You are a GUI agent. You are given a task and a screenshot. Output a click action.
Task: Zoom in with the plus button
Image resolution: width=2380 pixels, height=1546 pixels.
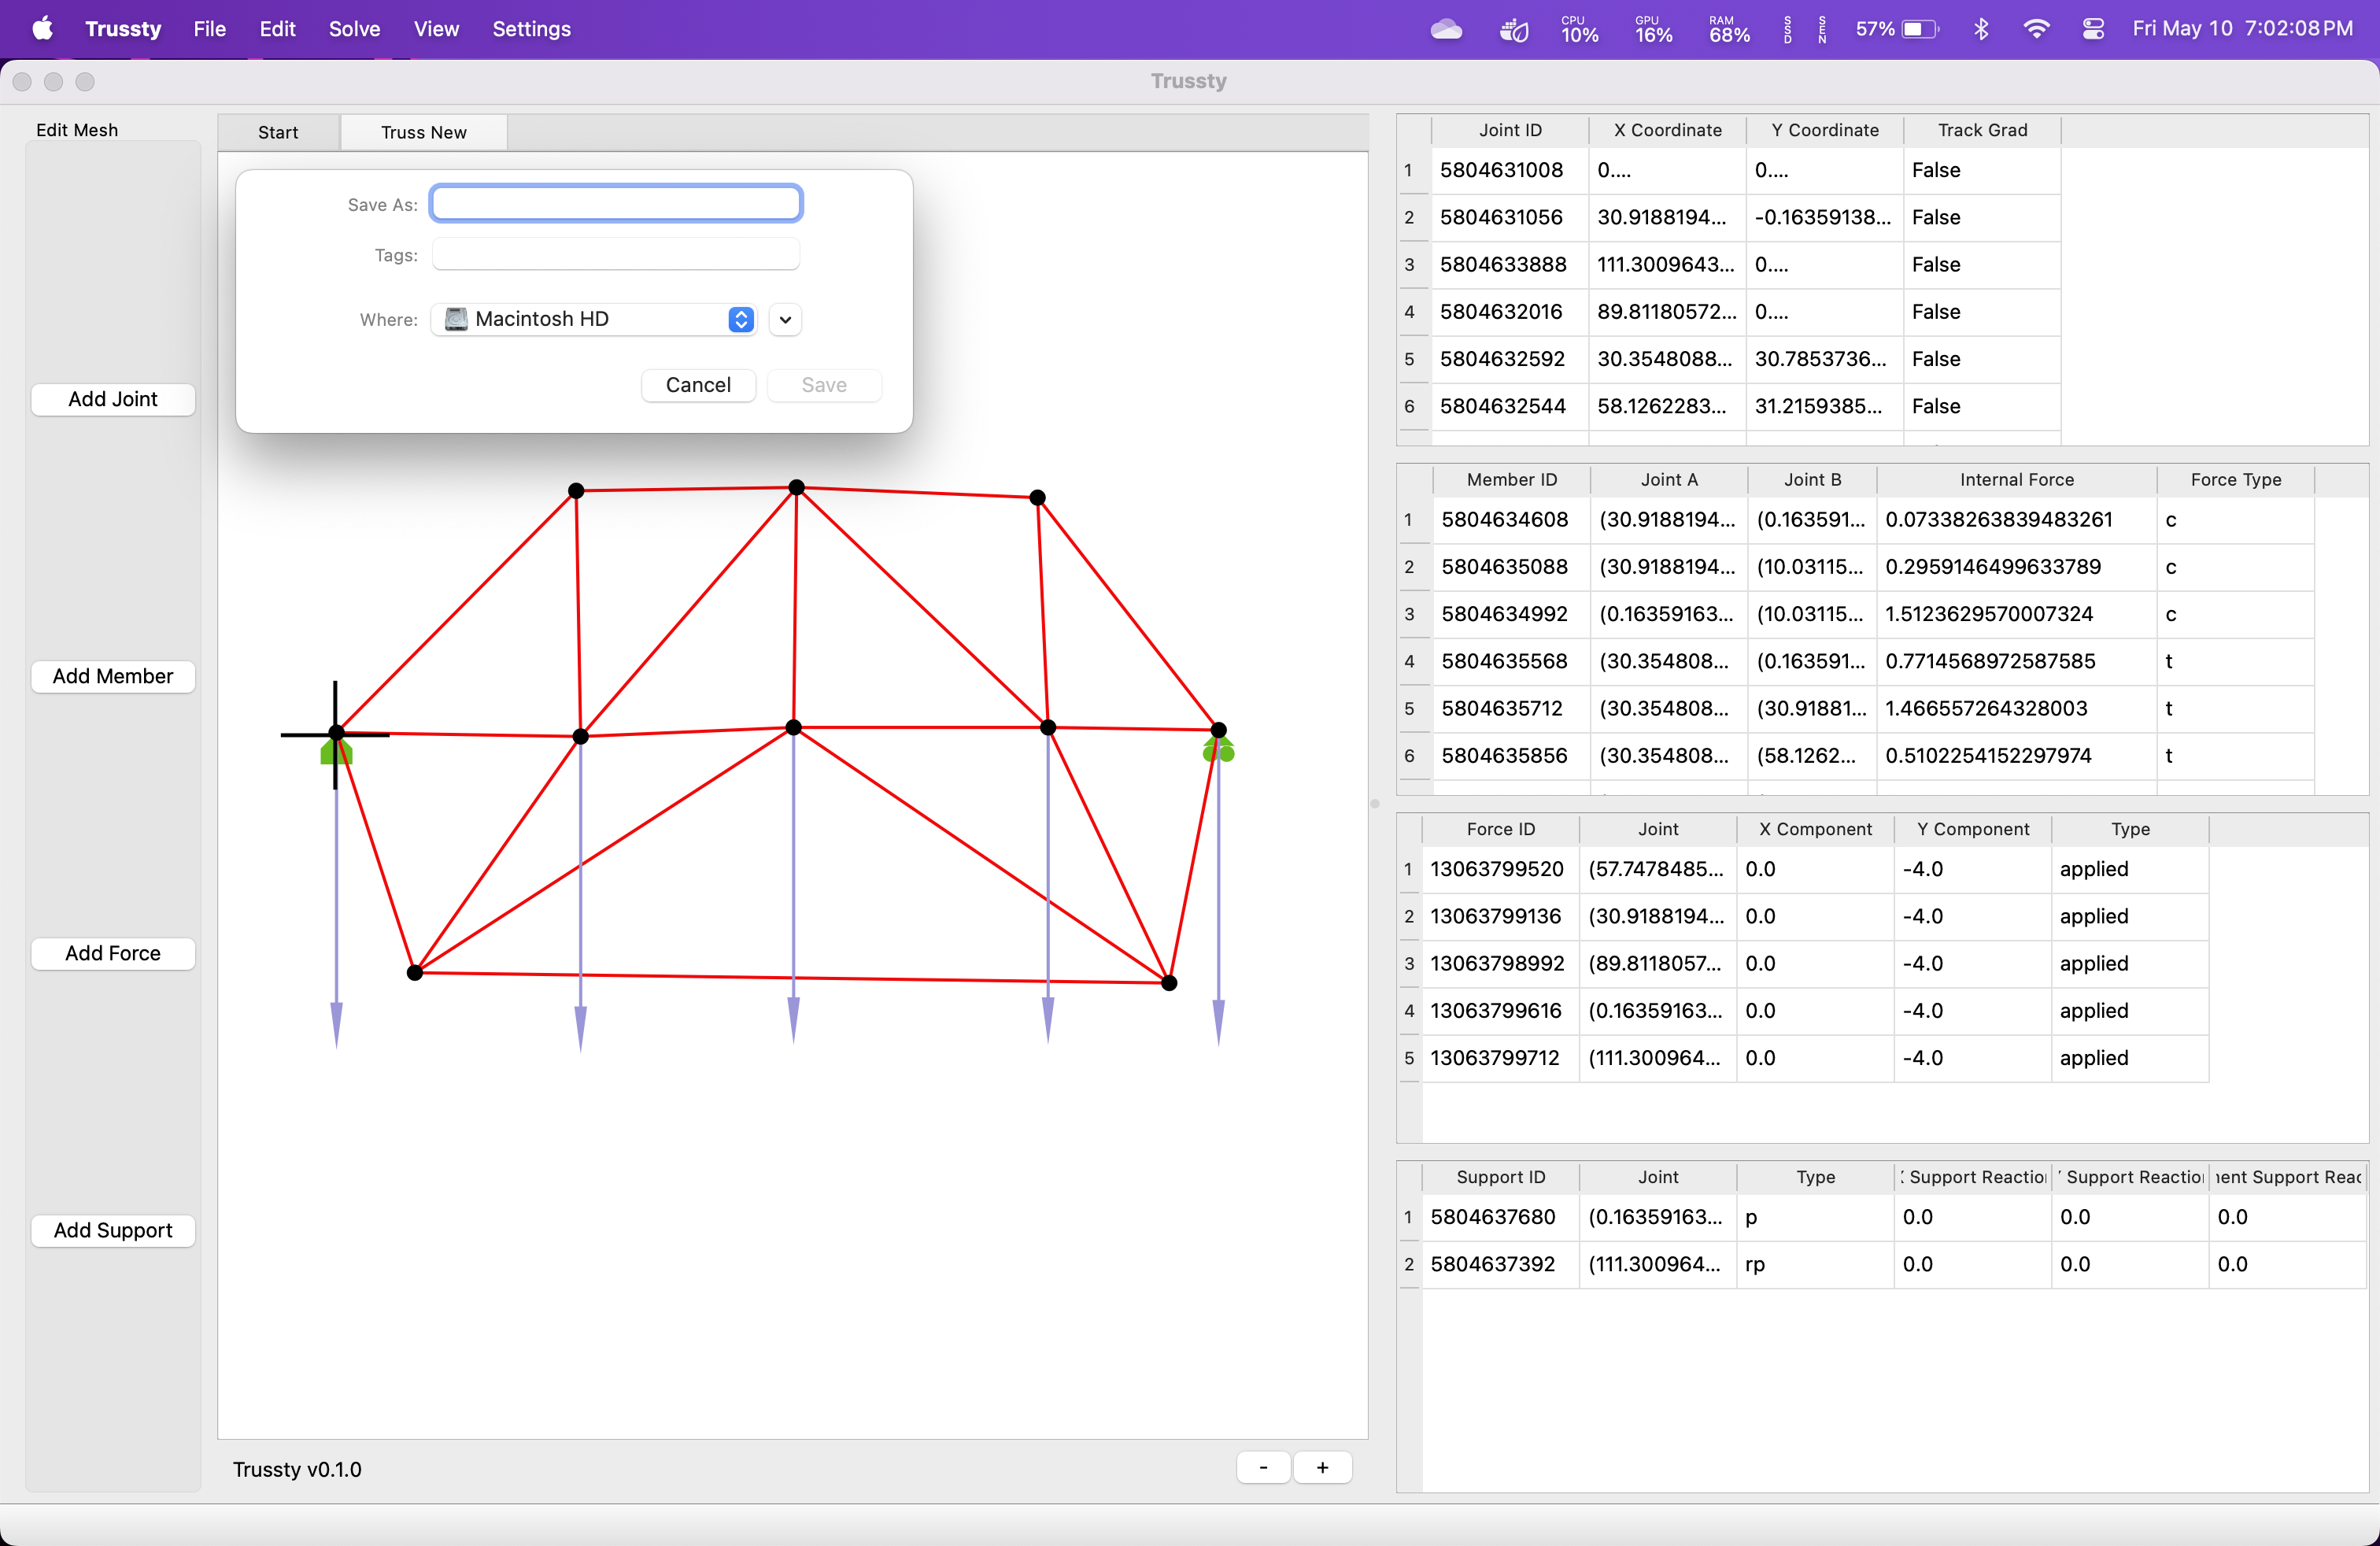point(1323,1467)
